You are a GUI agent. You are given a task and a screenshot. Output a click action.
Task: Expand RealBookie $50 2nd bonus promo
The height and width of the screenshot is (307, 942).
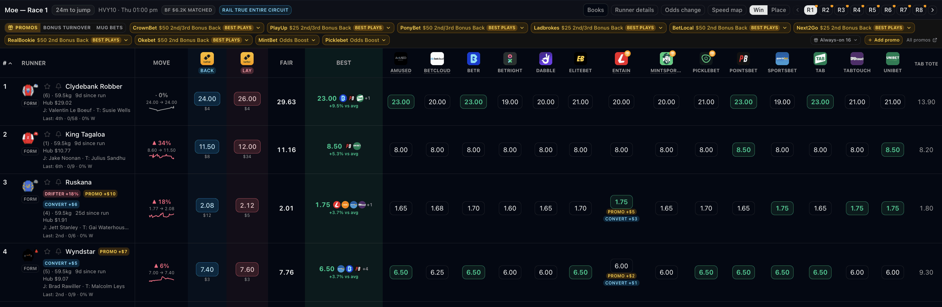pos(68,40)
